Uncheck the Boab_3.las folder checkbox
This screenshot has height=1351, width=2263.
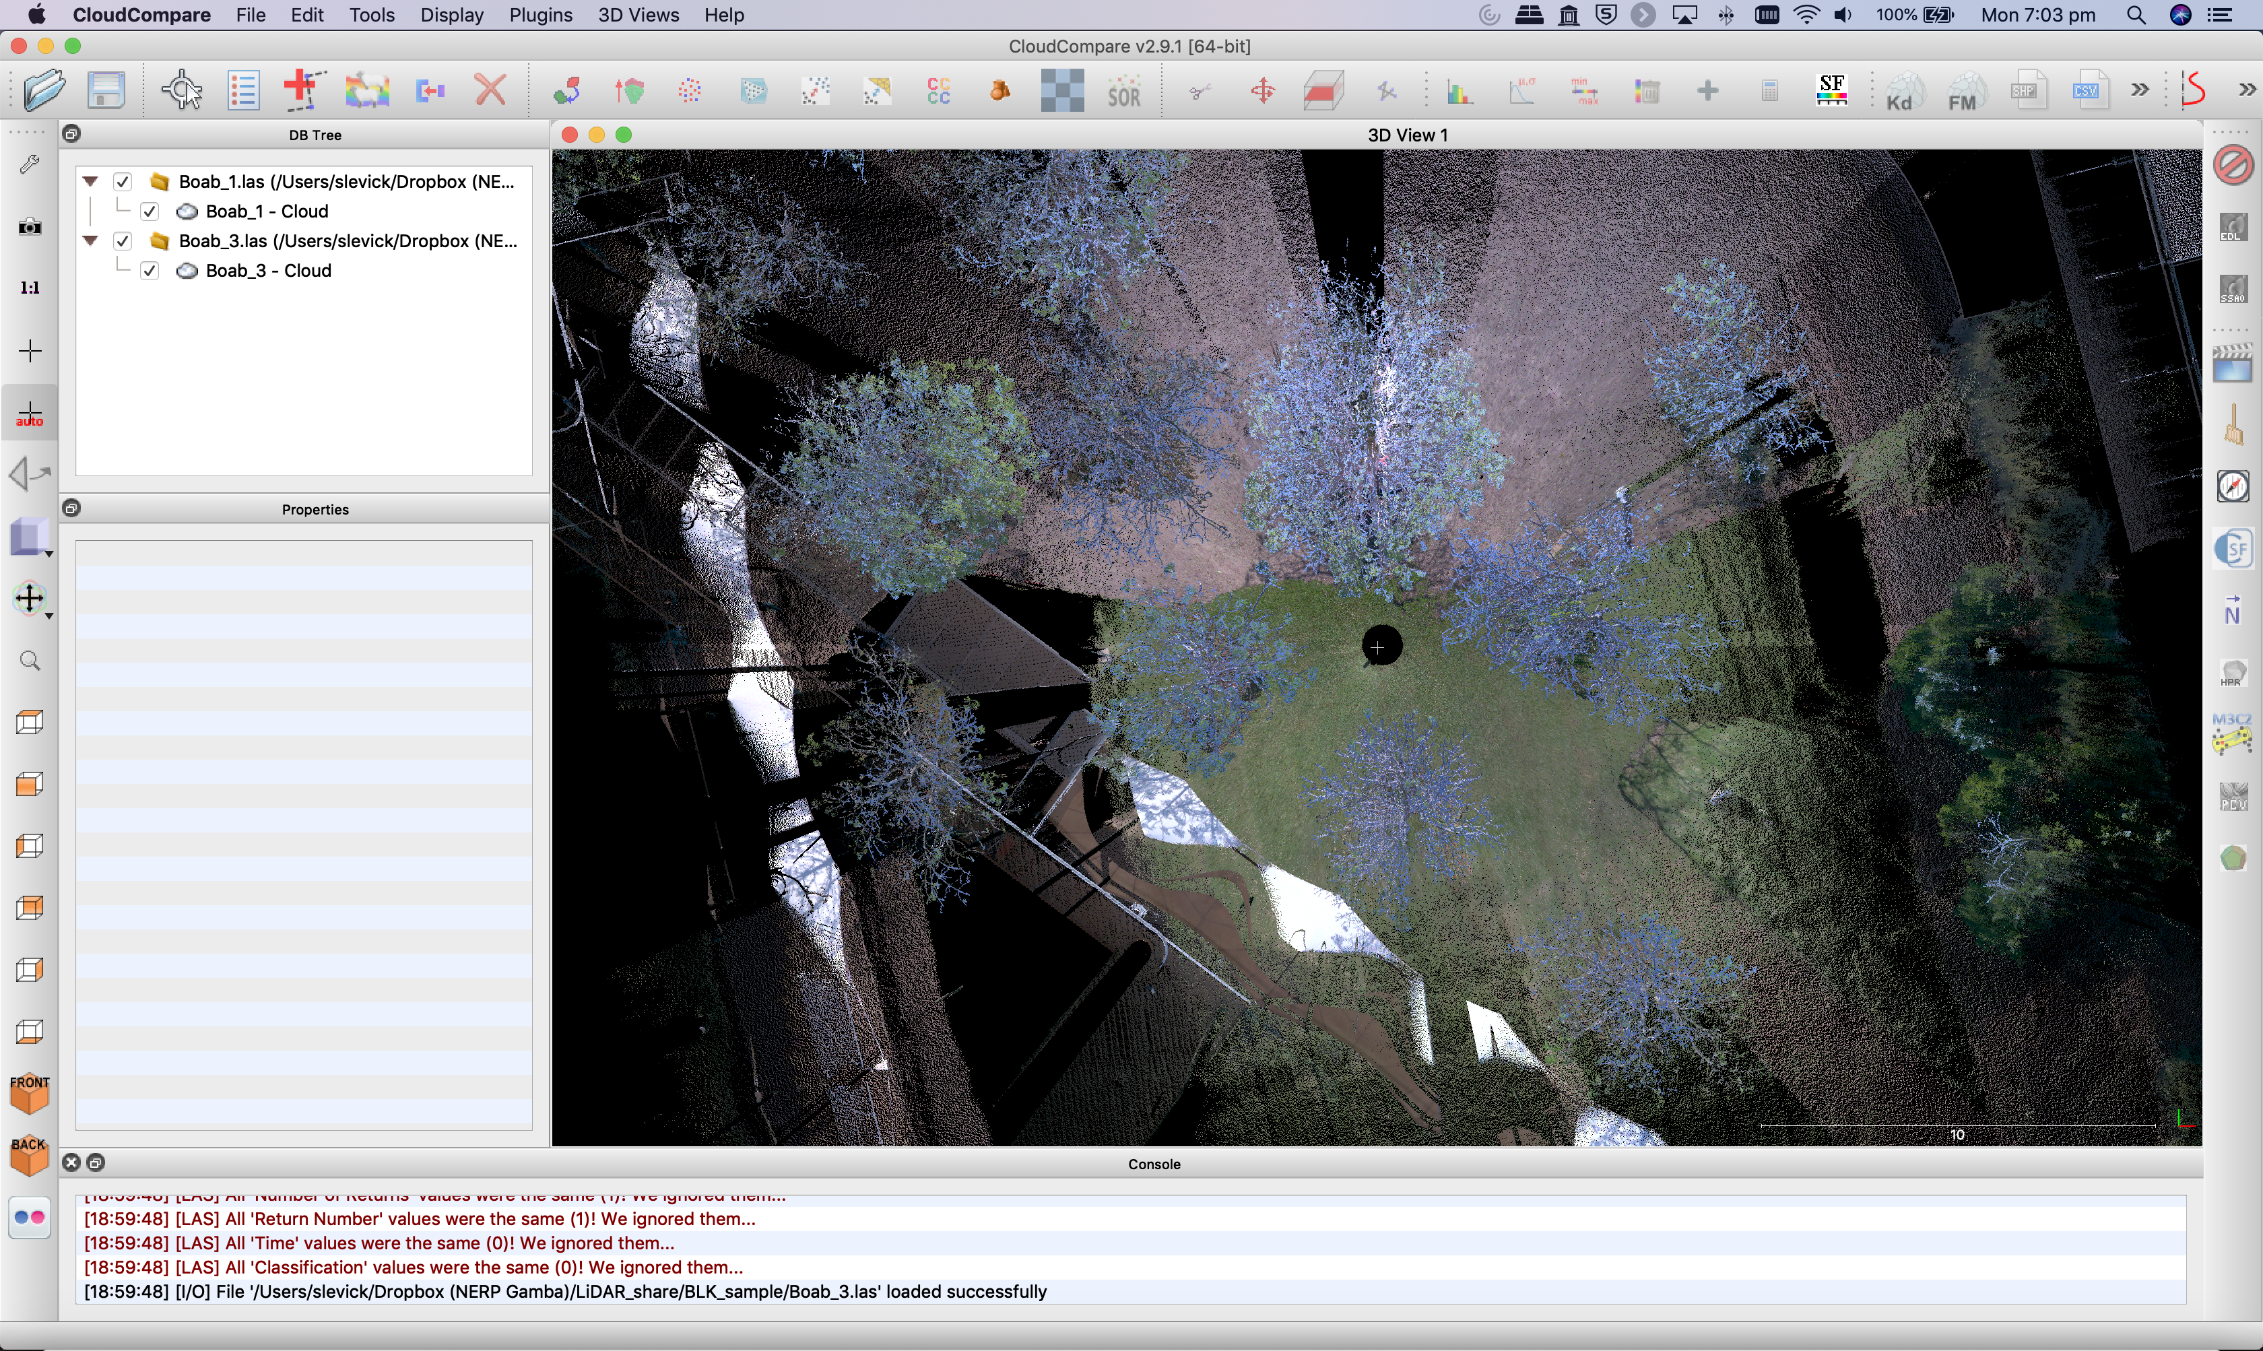[123, 241]
